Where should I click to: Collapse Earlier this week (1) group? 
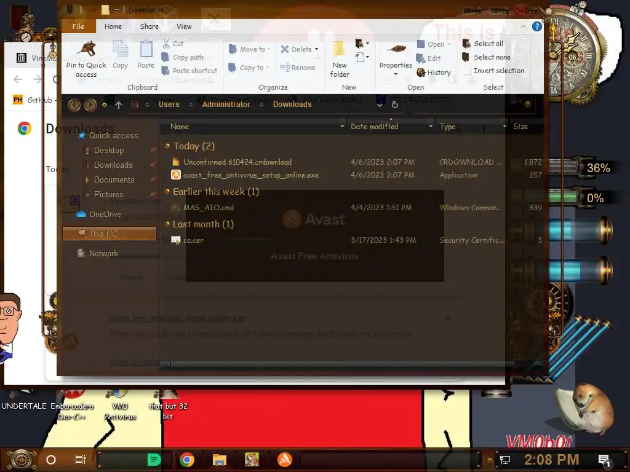167,192
